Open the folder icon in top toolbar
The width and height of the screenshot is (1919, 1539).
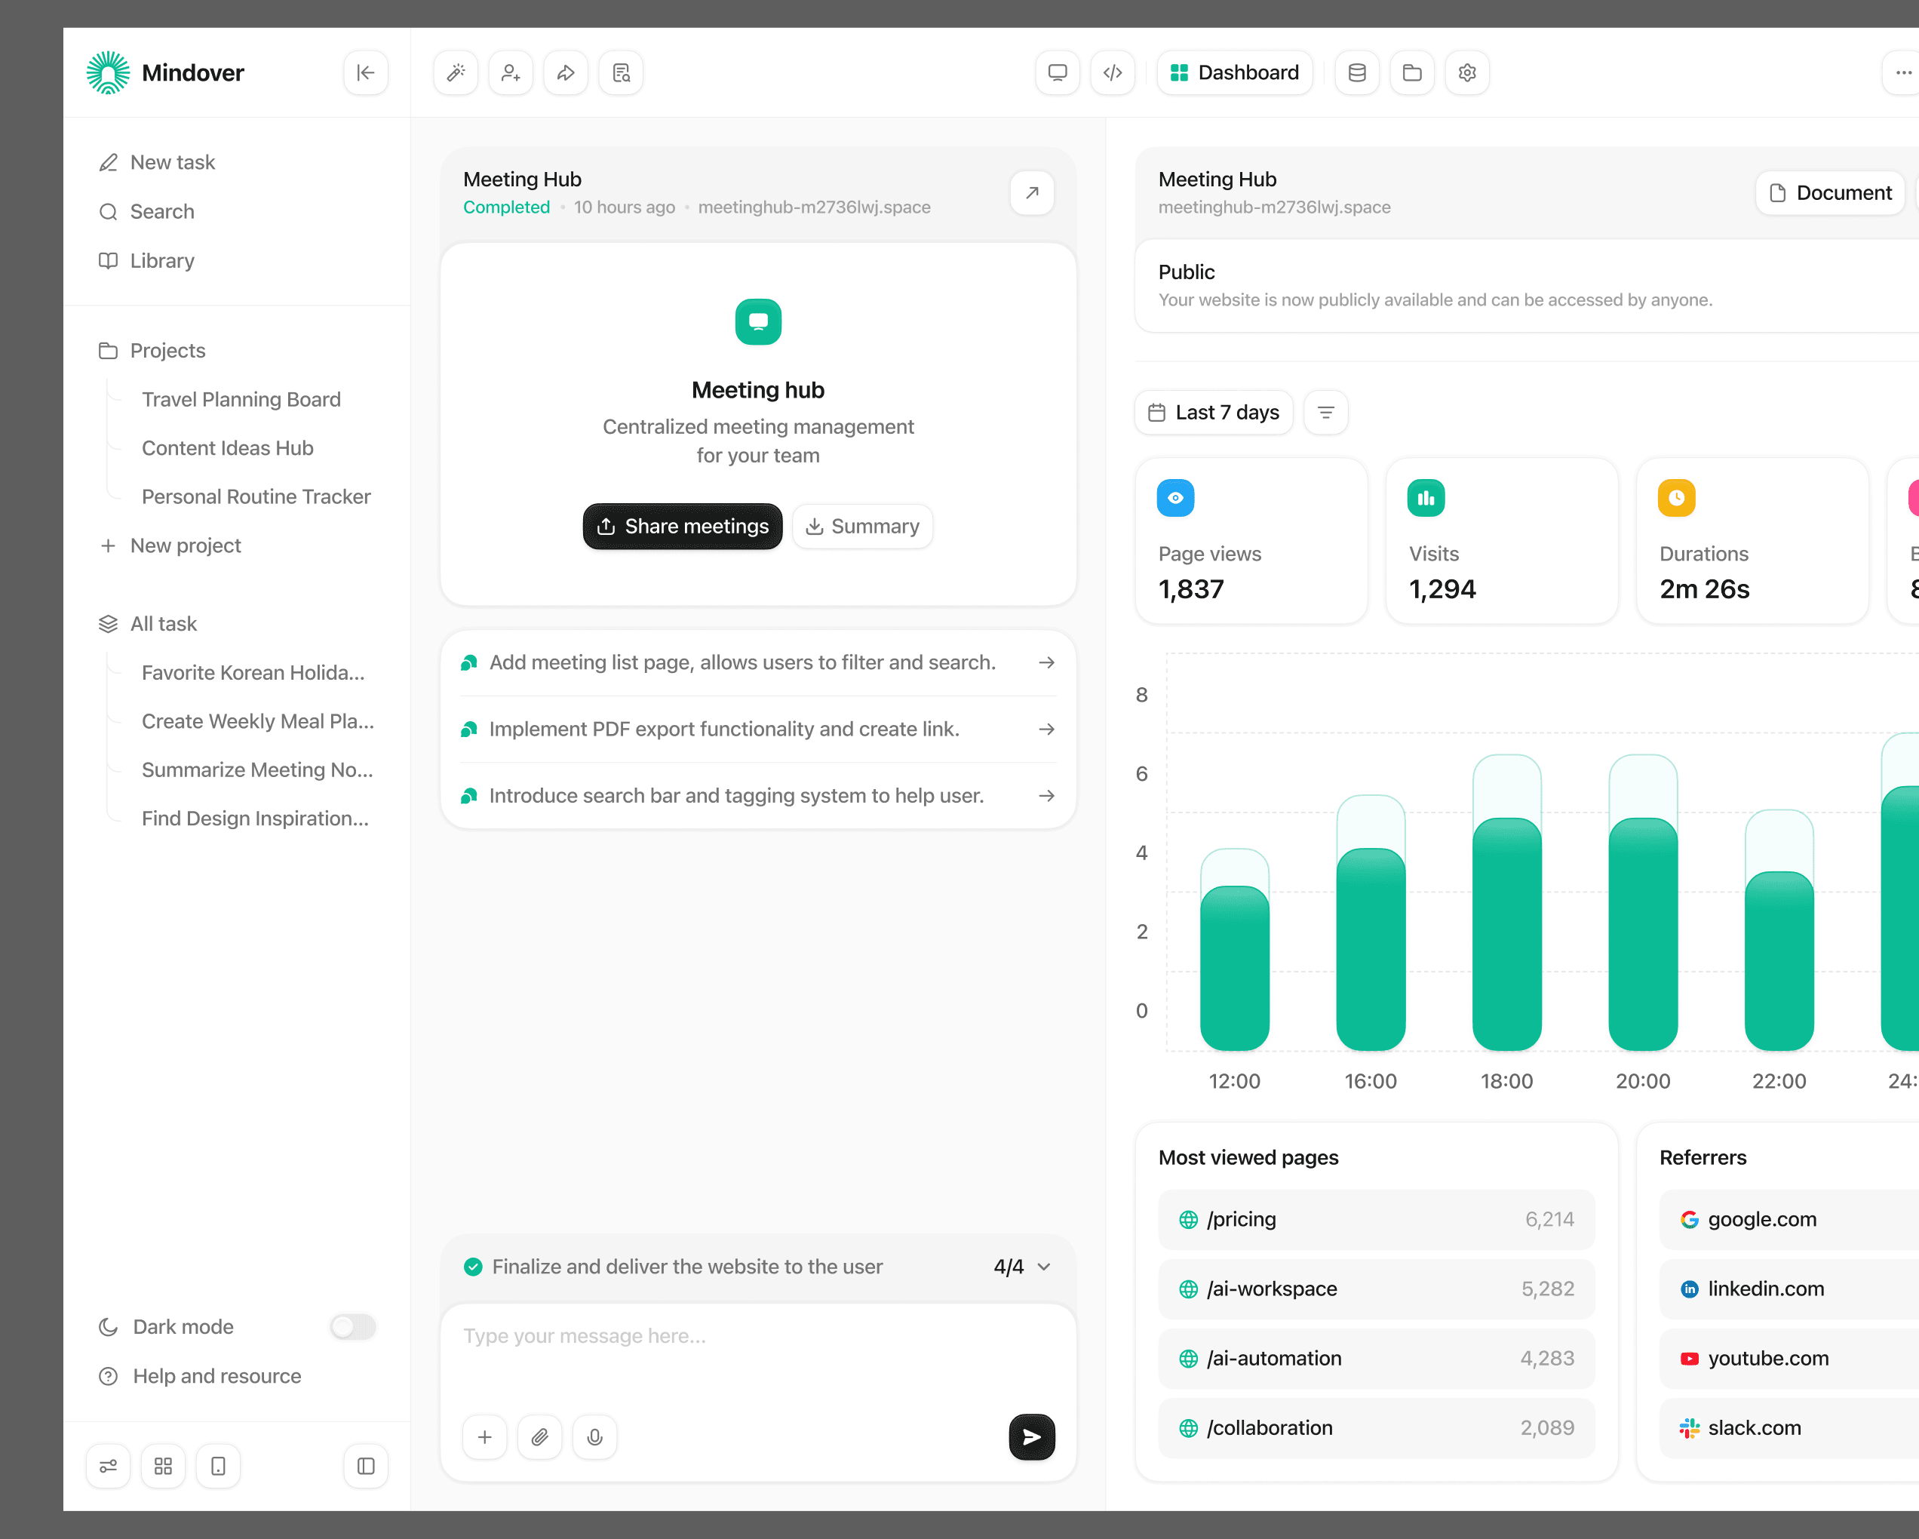coord(1413,73)
